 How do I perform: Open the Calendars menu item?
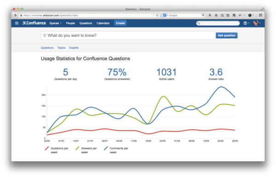pyautogui.click(x=103, y=23)
